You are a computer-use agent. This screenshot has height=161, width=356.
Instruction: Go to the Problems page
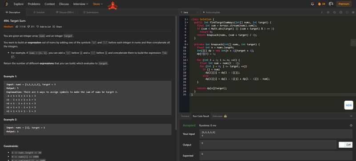click(34, 4)
